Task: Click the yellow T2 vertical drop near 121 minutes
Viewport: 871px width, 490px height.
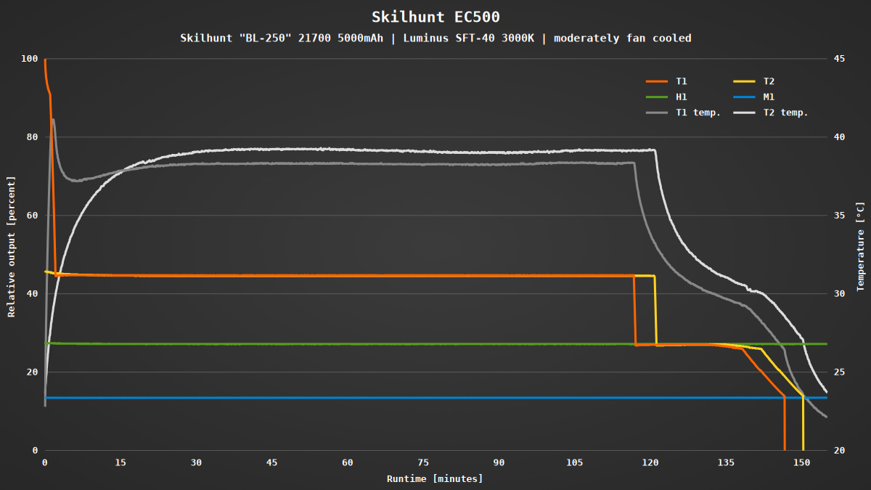Action: point(655,310)
